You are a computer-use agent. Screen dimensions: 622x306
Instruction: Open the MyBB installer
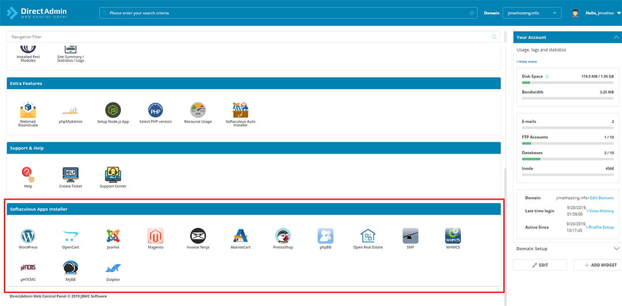coord(71,268)
